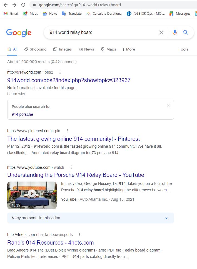Click the Google logo
The width and height of the screenshot is (197, 269).
click(x=19, y=32)
